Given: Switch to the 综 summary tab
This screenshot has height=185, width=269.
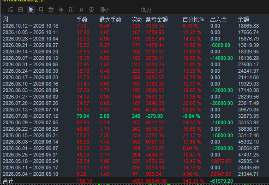Looking at the screenshot, I should click(10, 10).
